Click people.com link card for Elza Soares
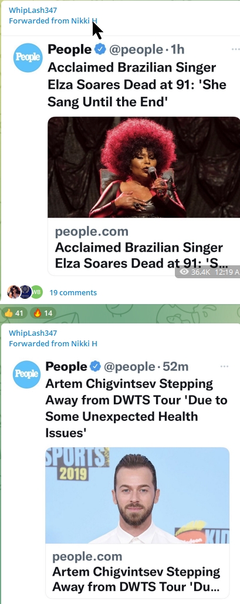 [144, 247]
